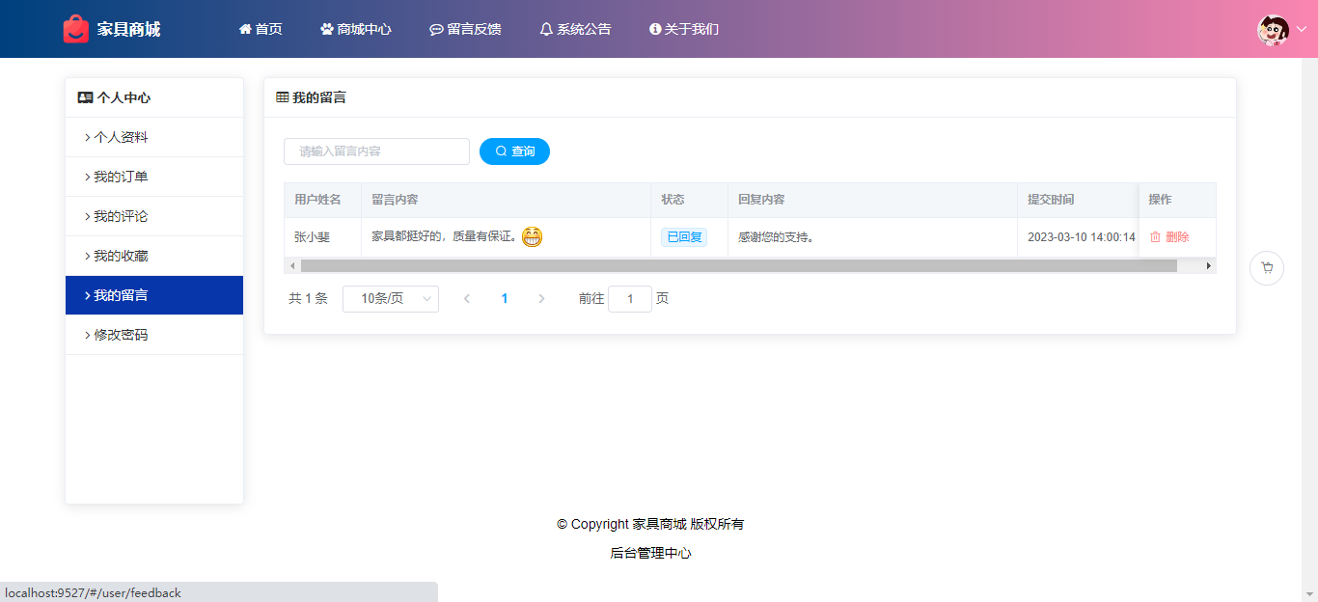Click the grinning emoji in message content
The image size is (1318, 602).
pos(533,236)
